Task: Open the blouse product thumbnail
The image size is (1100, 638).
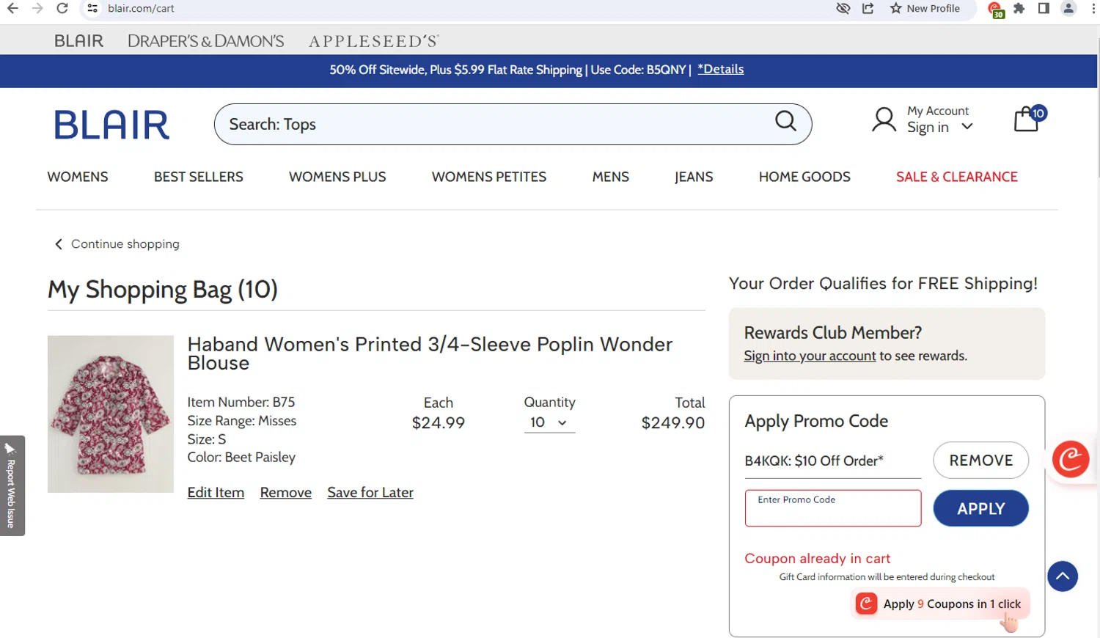Action: (111, 414)
